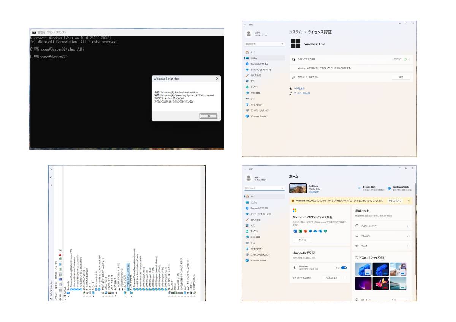Click OK in the Windows Script Host dialog
Viewport: 456px width, 322px height.
(208, 116)
